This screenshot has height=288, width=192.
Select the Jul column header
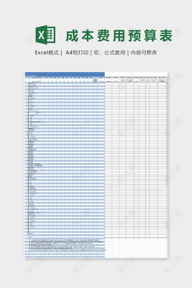click(x=71, y=78)
